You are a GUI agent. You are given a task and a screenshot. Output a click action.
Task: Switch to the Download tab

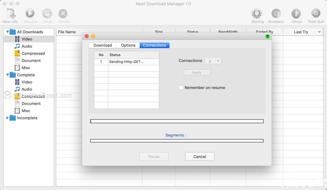pos(103,45)
